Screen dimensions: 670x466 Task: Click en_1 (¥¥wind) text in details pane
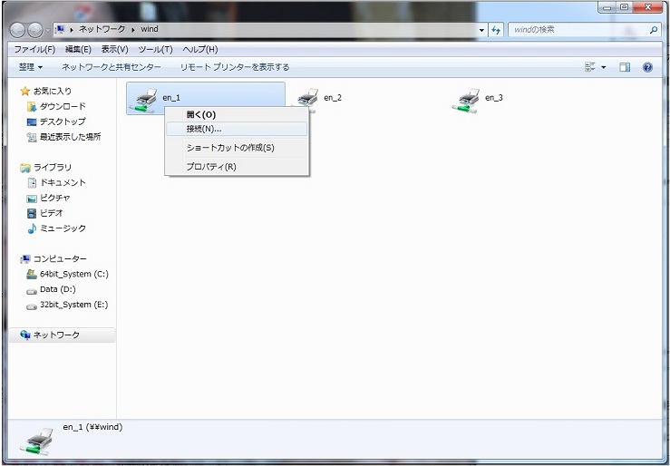coord(92,427)
